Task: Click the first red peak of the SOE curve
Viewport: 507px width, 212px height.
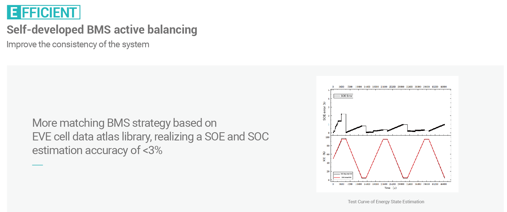Action: [344, 139]
